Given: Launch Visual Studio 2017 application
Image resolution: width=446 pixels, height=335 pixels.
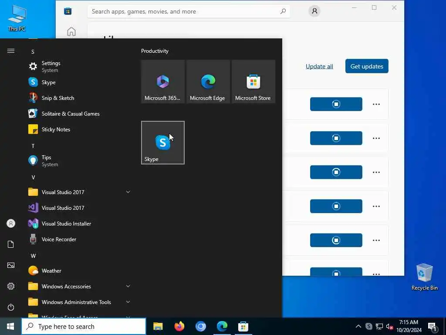Looking at the screenshot, I should [x=79, y=208].
